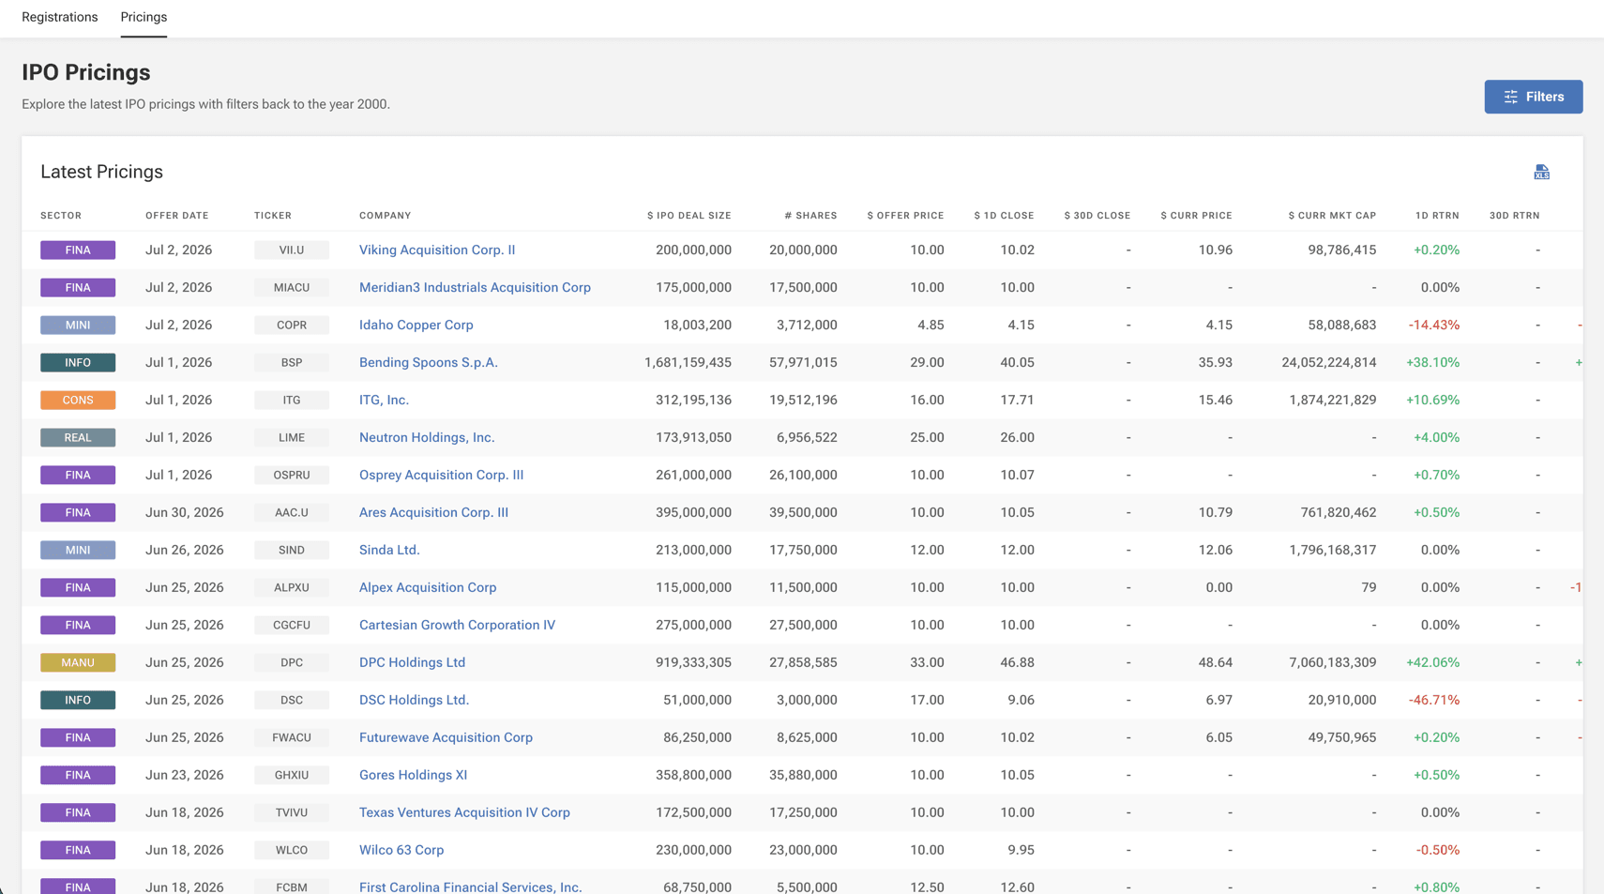
Task: Click the ITG ticker badge
Action: coord(292,400)
